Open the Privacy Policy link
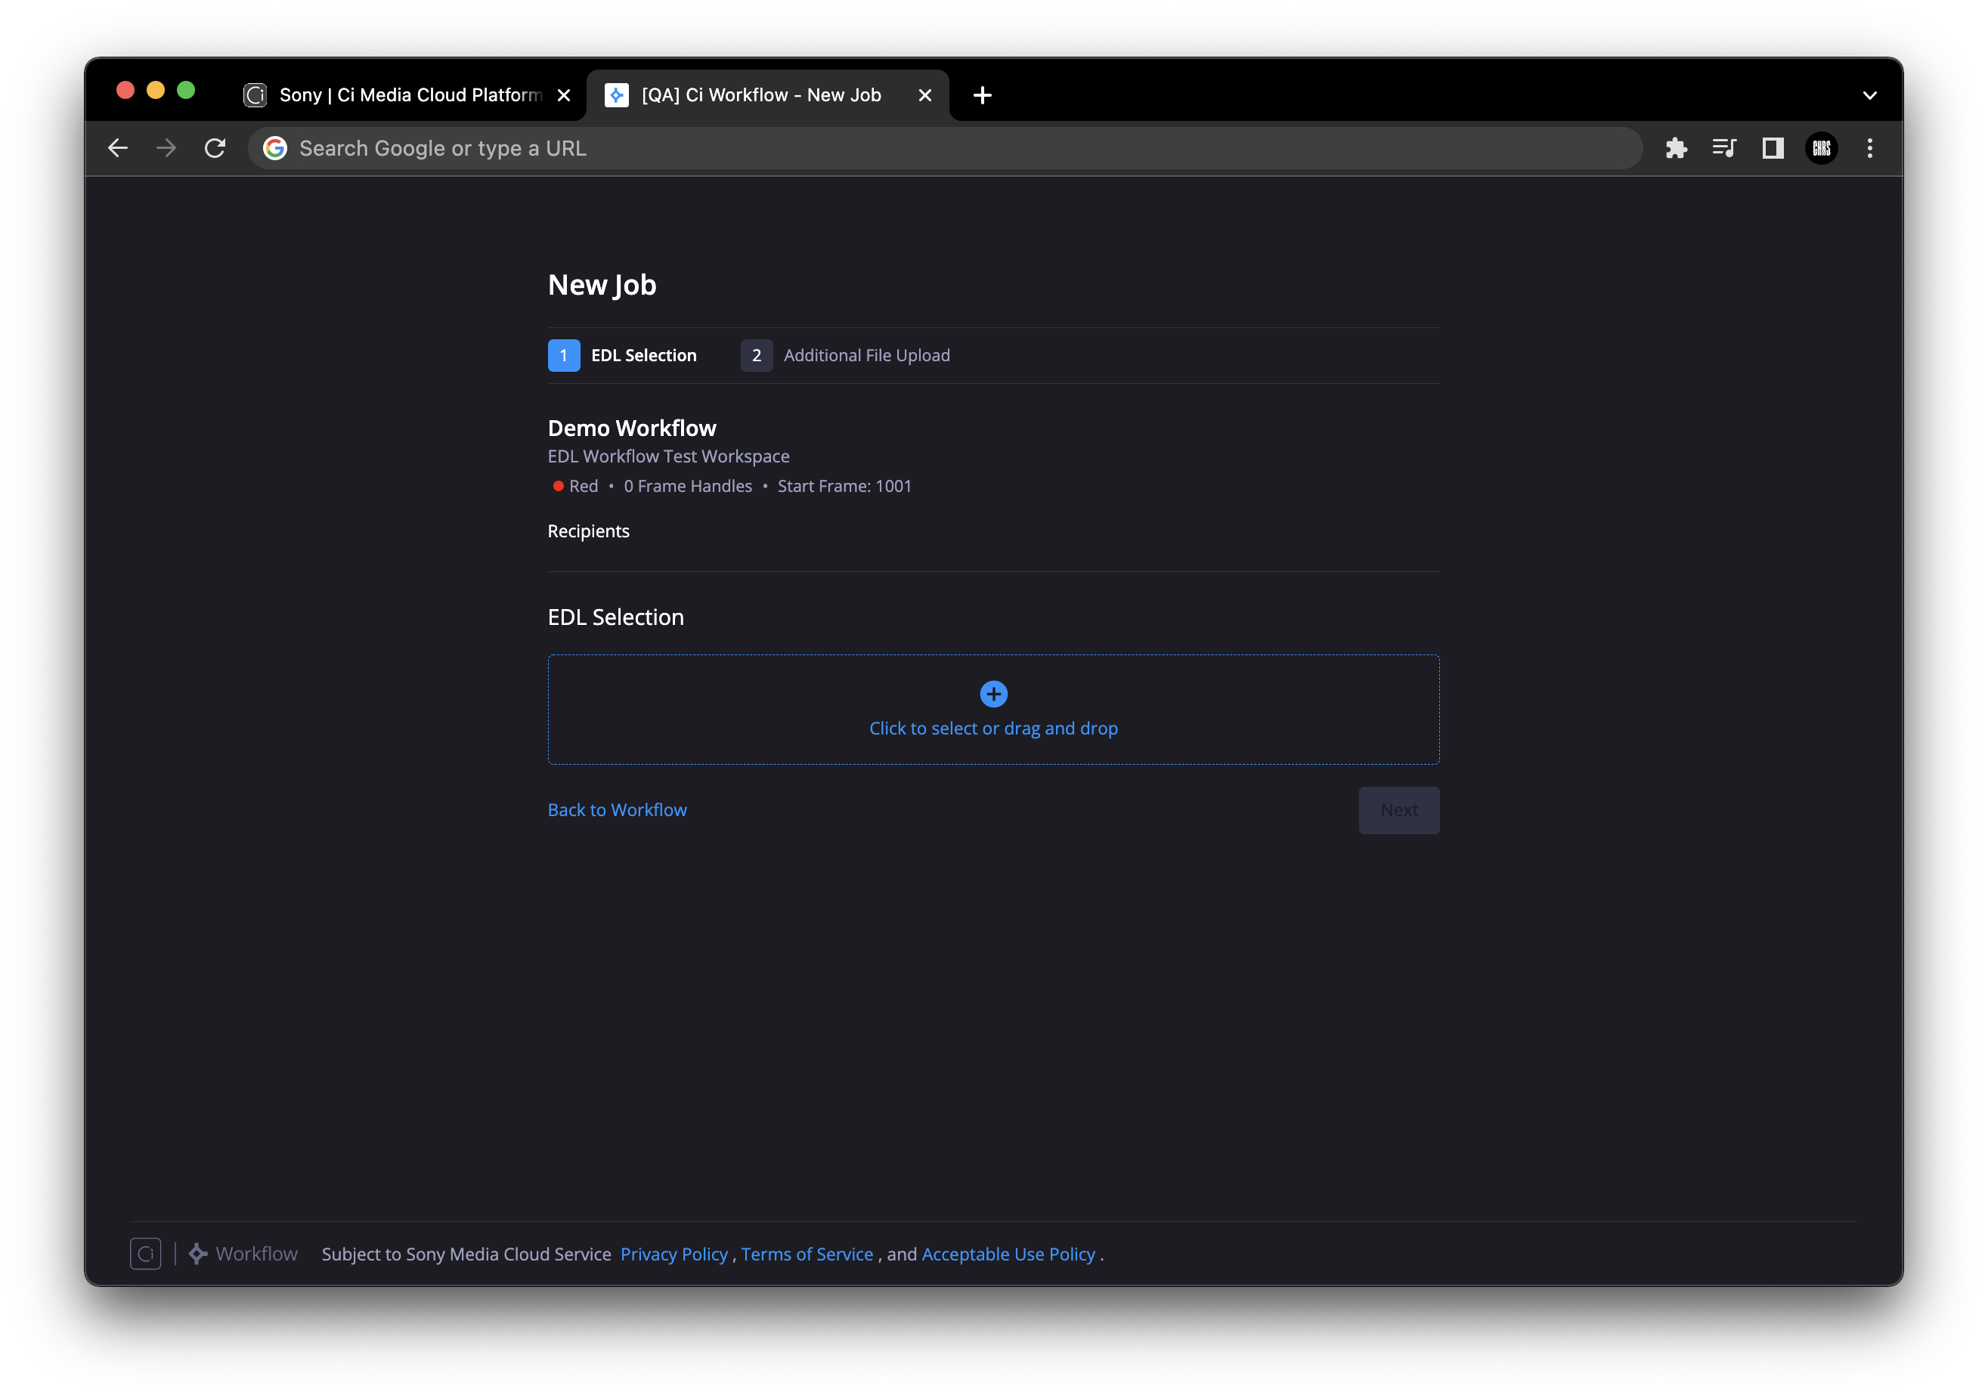The height and width of the screenshot is (1398, 1988). click(674, 1254)
